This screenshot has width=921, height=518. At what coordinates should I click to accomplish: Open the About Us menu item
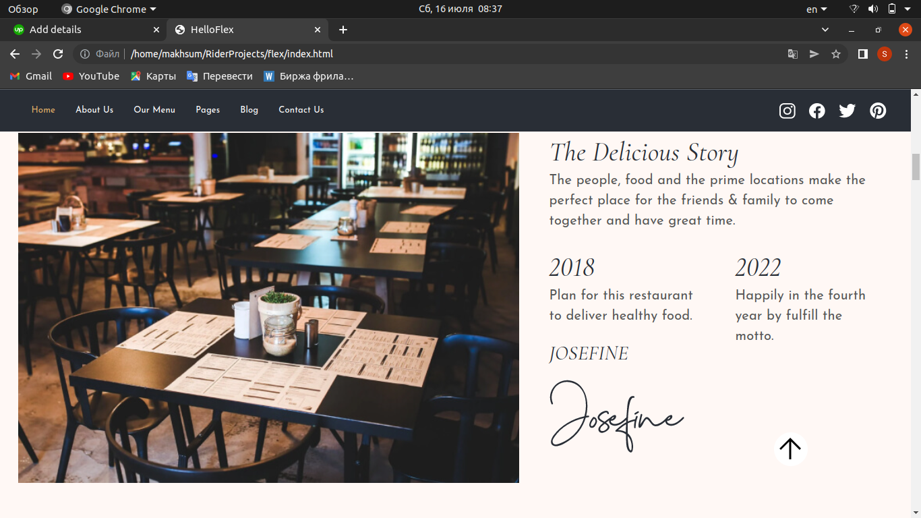click(94, 110)
